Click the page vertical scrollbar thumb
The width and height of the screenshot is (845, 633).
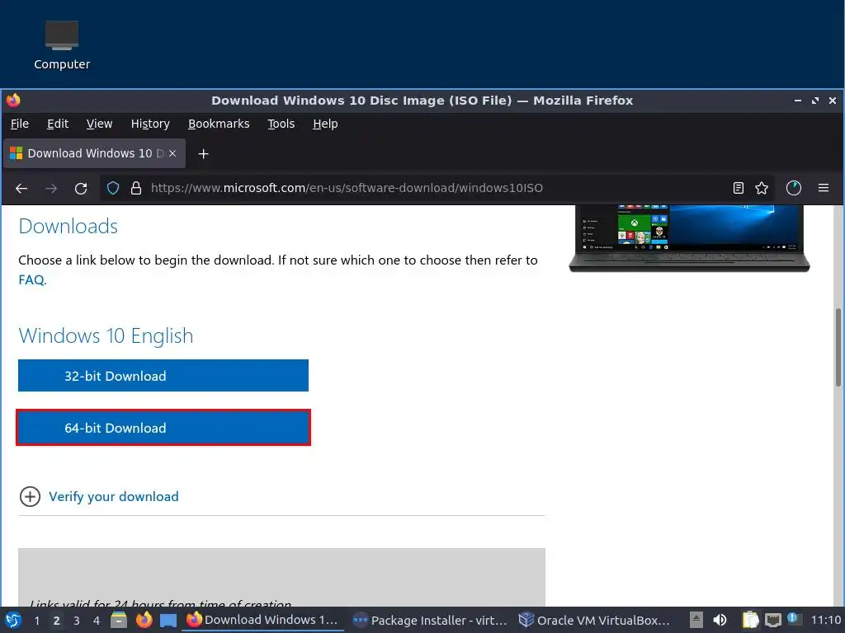coord(838,347)
